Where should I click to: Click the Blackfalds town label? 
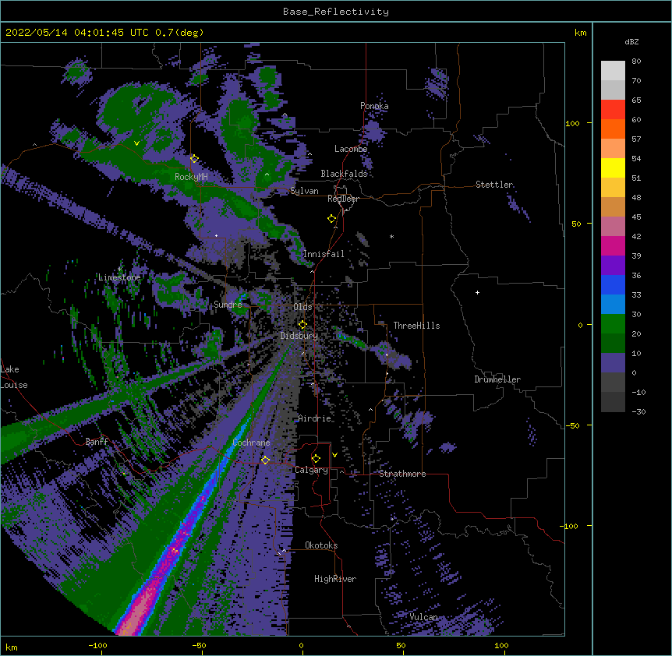tap(344, 174)
